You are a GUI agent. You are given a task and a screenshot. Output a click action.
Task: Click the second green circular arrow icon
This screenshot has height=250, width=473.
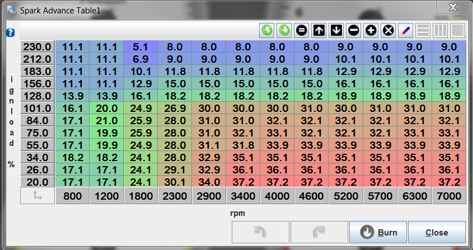(x=284, y=30)
